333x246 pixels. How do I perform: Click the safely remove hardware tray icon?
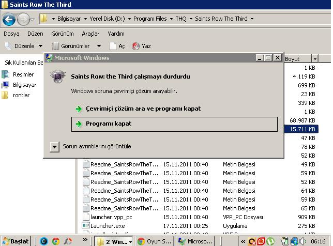pyautogui.click(x=285, y=241)
